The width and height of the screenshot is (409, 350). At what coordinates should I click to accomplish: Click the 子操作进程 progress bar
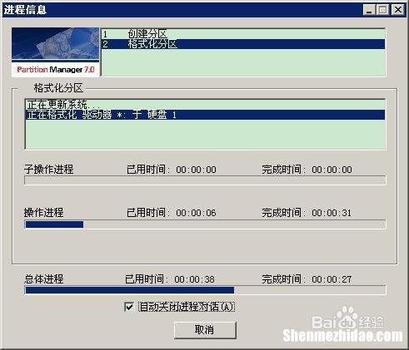point(205,180)
